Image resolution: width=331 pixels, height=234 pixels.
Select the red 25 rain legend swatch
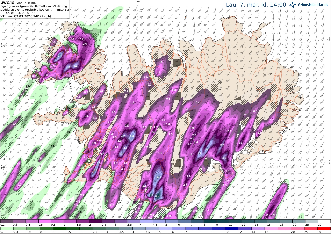click(x=311, y=228)
